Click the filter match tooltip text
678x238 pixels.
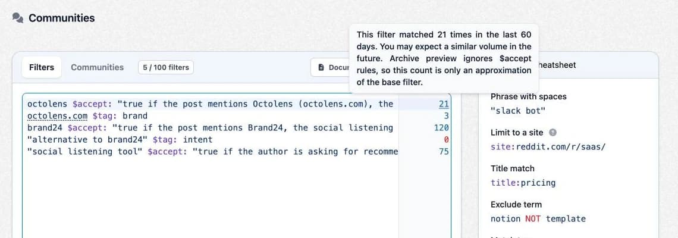(444, 58)
